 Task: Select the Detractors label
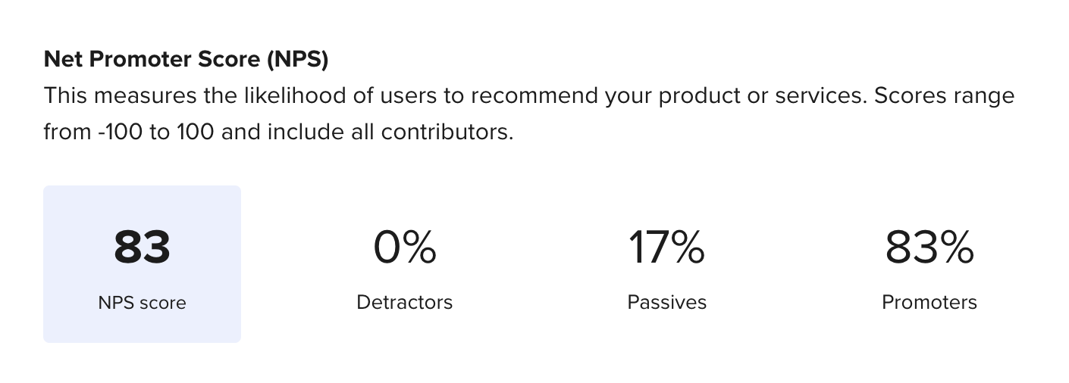coord(404,303)
